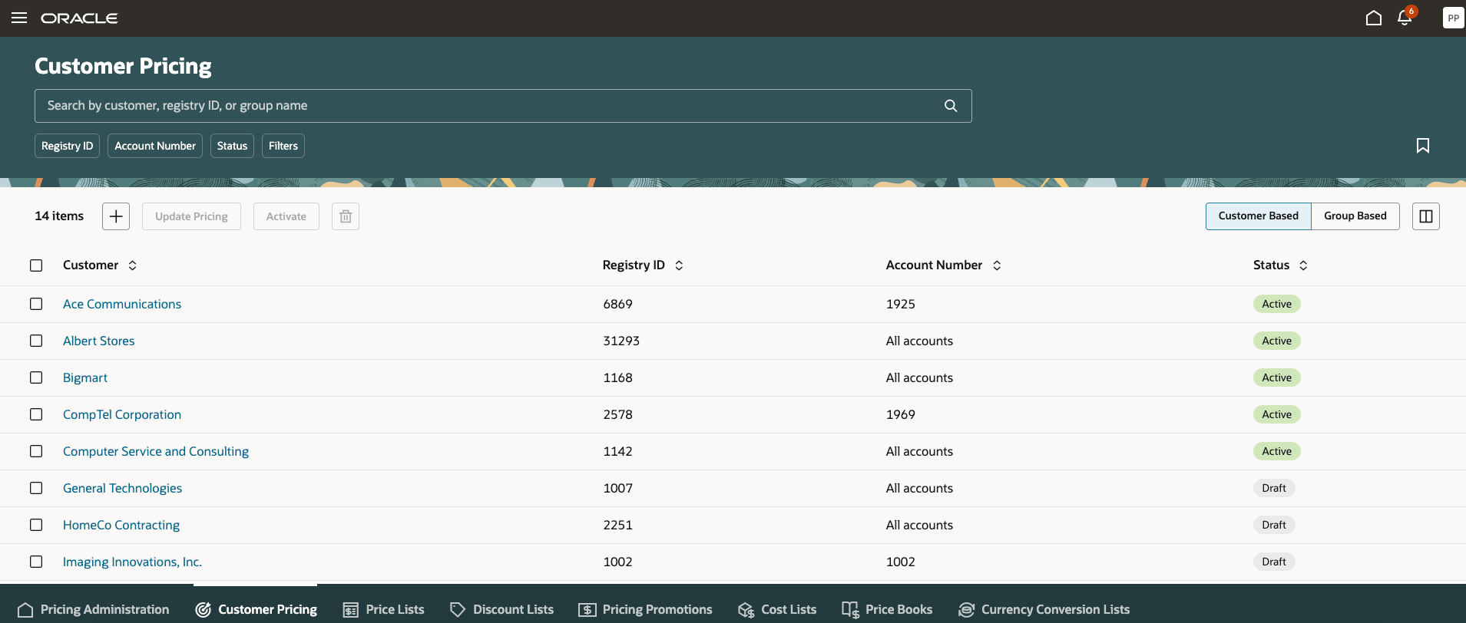The image size is (1466, 623).
Task: Open Currency Conversion Lists tab
Action: pyautogui.click(x=1044, y=609)
